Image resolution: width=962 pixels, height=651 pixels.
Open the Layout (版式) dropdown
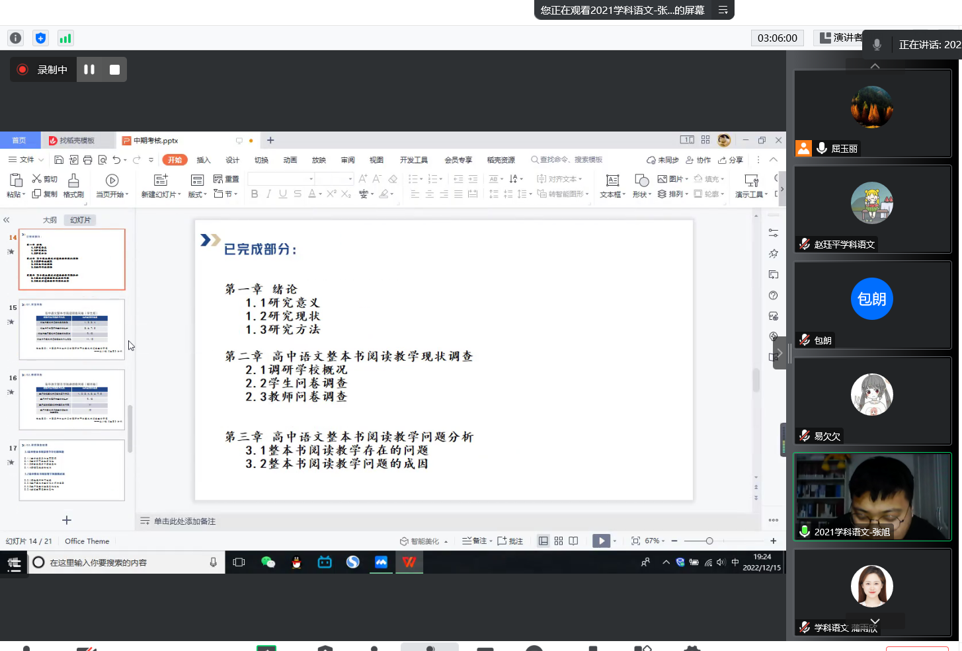point(197,194)
